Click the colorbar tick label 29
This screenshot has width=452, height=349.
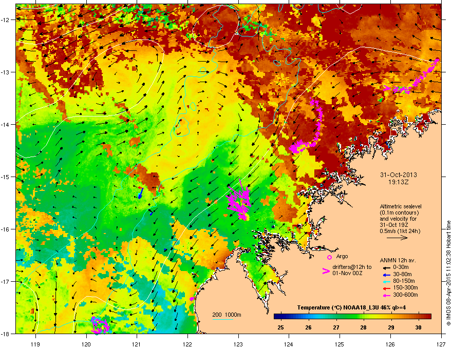pos(391,327)
